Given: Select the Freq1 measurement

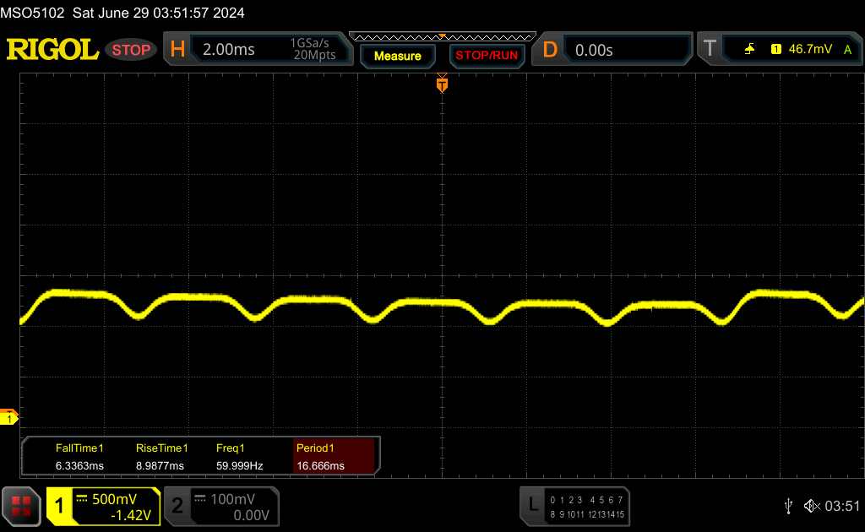Looking at the screenshot, I should click(x=230, y=448).
